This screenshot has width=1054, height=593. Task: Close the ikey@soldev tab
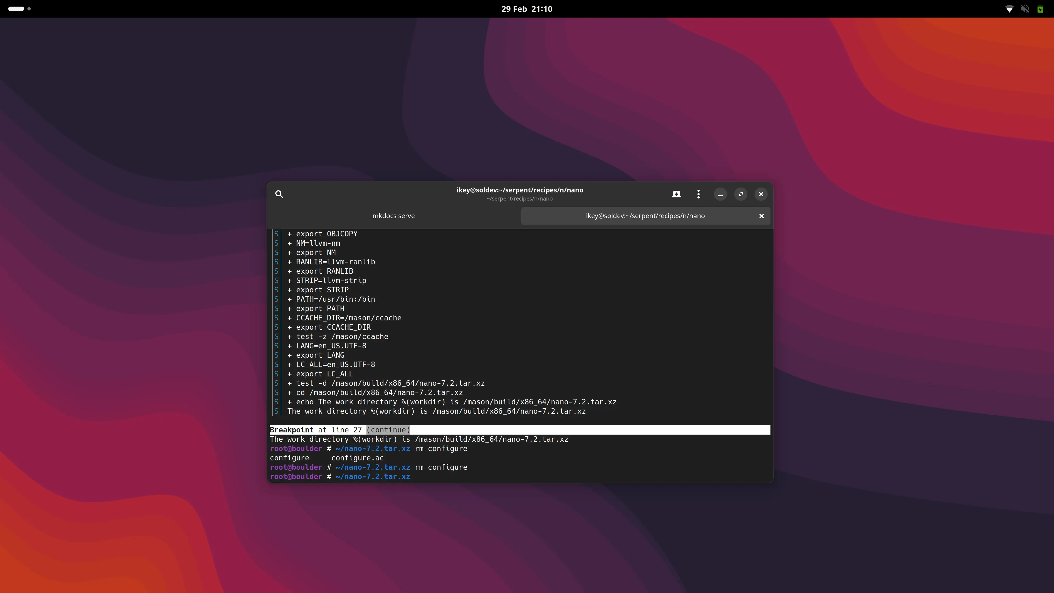pyautogui.click(x=761, y=216)
